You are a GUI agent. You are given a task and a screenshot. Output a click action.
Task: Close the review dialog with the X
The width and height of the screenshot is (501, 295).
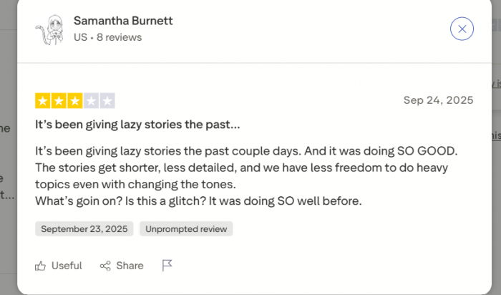pos(462,29)
